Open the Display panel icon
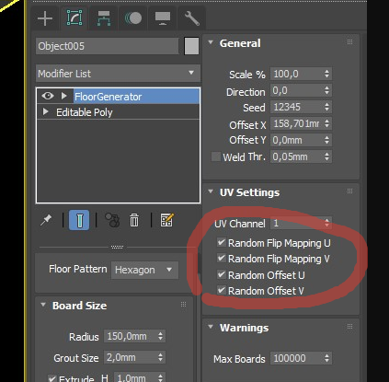The width and height of the screenshot is (389, 382). pyautogui.click(x=163, y=18)
